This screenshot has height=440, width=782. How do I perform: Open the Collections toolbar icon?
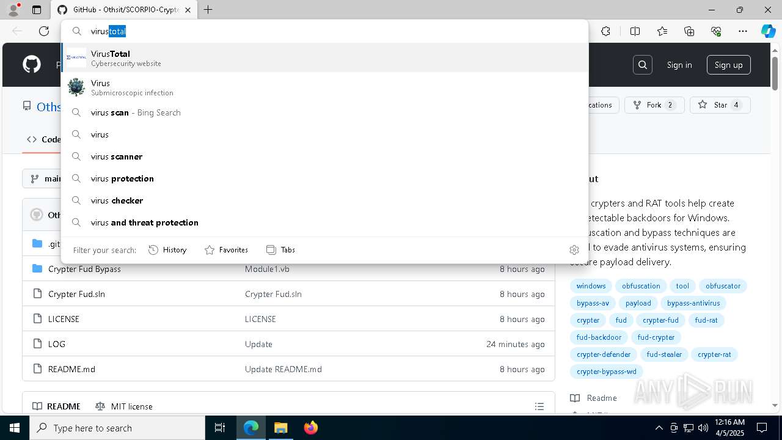(x=689, y=31)
